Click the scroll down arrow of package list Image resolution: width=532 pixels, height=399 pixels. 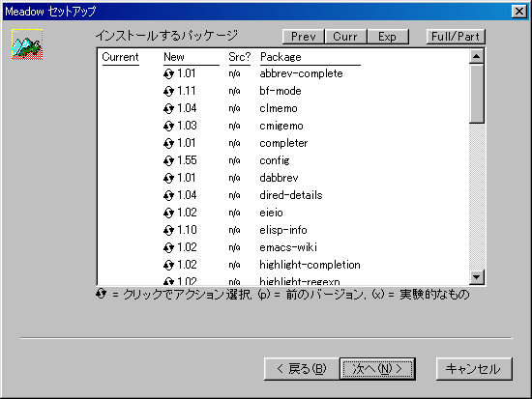(477, 277)
